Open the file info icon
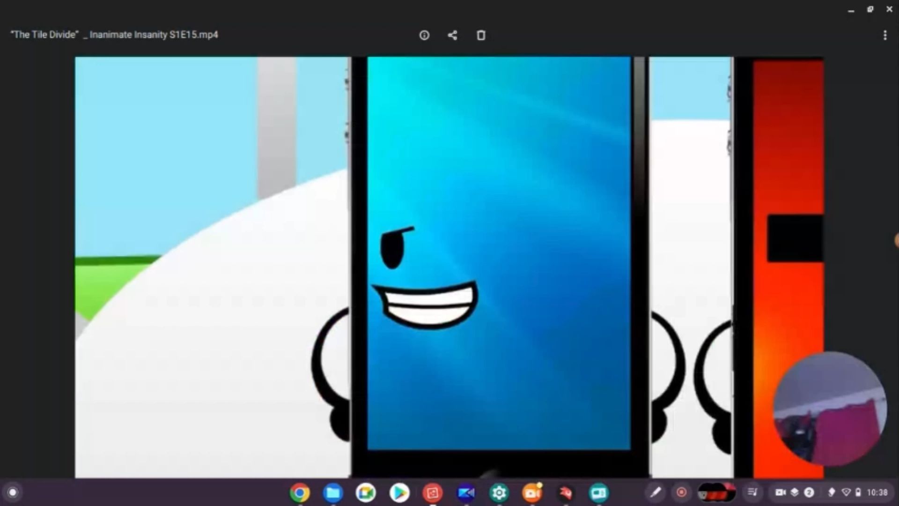The width and height of the screenshot is (899, 506). [x=424, y=35]
